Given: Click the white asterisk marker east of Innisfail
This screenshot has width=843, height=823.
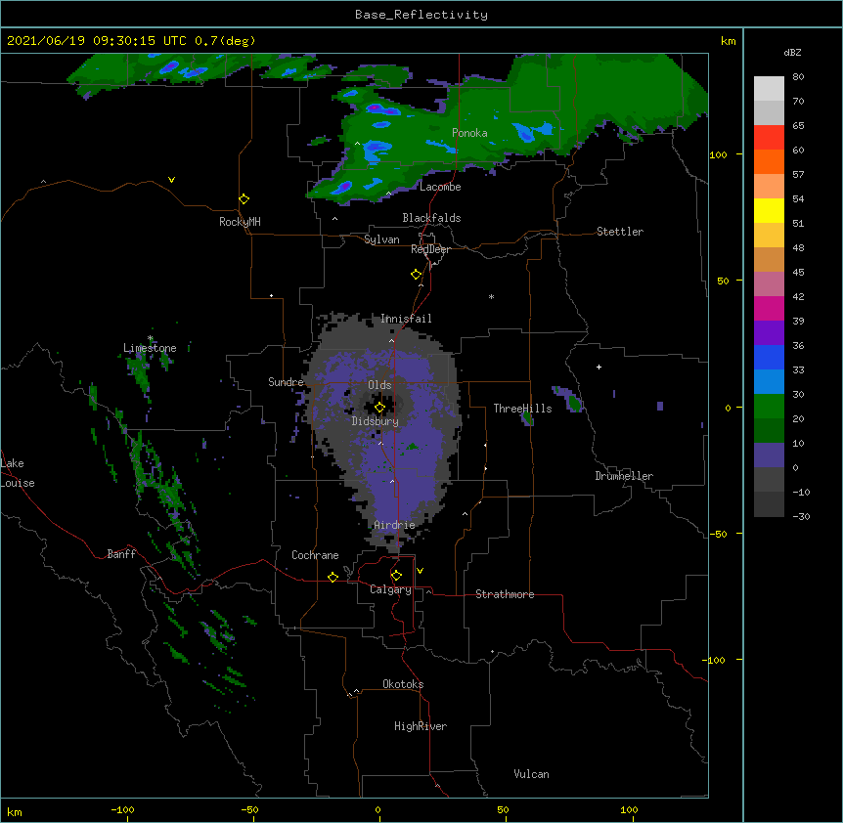Looking at the screenshot, I should [491, 297].
